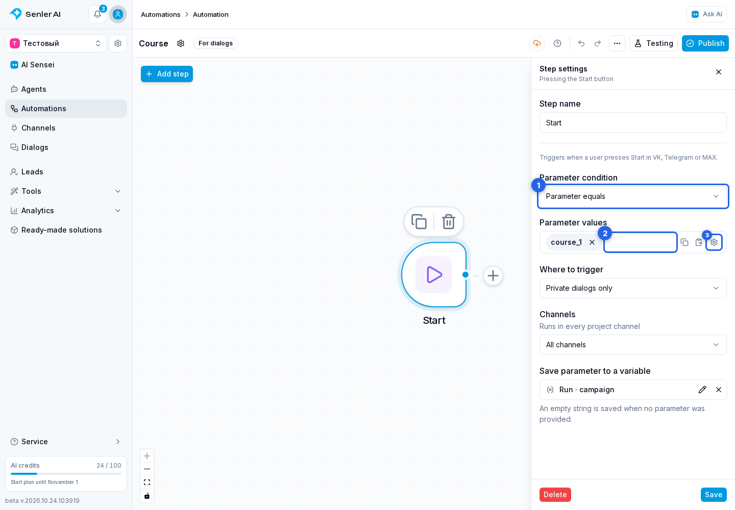The height and width of the screenshot is (510, 735).
Task: Close the Step settings panel
Action: pyautogui.click(x=719, y=72)
